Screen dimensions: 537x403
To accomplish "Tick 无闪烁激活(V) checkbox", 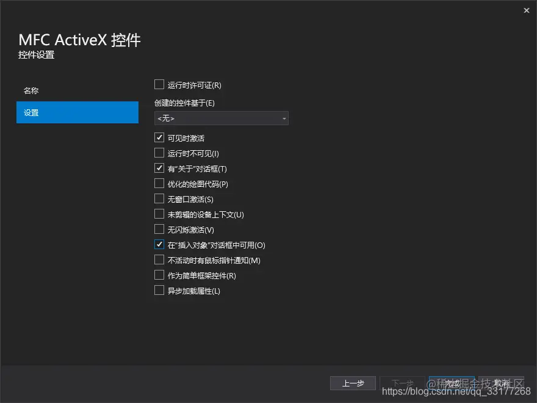I will coord(159,229).
